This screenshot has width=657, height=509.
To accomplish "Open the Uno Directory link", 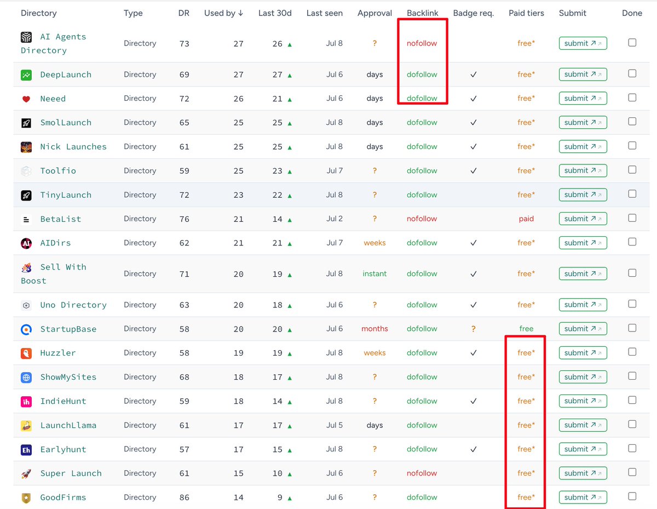I will point(73,305).
